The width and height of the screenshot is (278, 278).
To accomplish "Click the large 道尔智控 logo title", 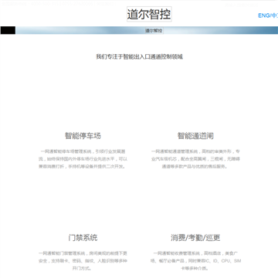I will coord(149,14).
